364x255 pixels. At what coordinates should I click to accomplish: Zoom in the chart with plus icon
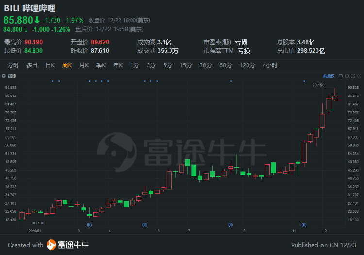coord(352,76)
